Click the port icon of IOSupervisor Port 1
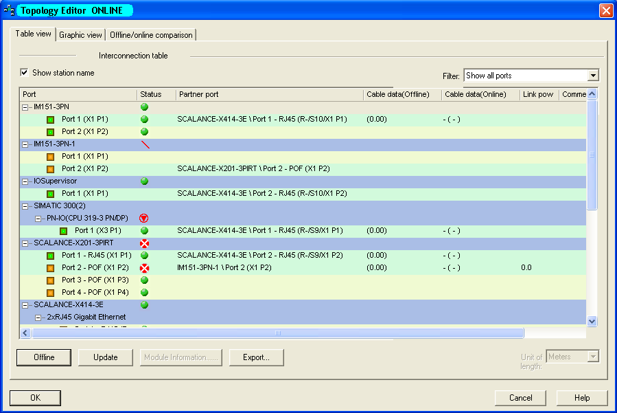617x413 pixels. pyautogui.click(x=50, y=194)
